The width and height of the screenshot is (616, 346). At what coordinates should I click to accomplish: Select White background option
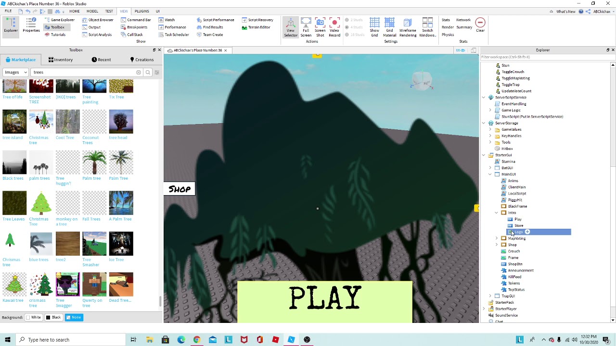click(x=34, y=317)
